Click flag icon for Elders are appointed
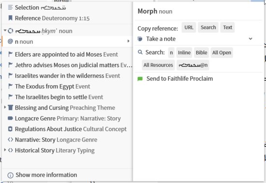This screenshot has width=266, height=183. tap(10, 54)
